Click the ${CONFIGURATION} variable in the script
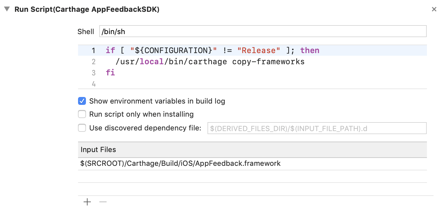Image resolution: width=444 pixels, height=213 pixels. pos(175,50)
